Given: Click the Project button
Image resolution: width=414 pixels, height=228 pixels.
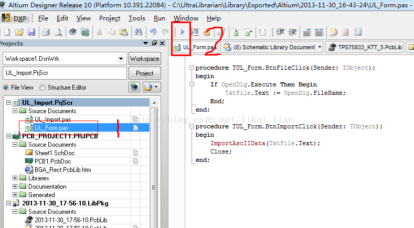Looking at the screenshot, I should pyautogui.click(x=145, y=73).
